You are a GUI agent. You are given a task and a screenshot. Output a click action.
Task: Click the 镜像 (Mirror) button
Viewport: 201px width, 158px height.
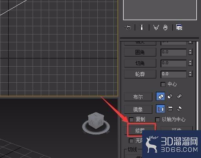coord(138,109)
